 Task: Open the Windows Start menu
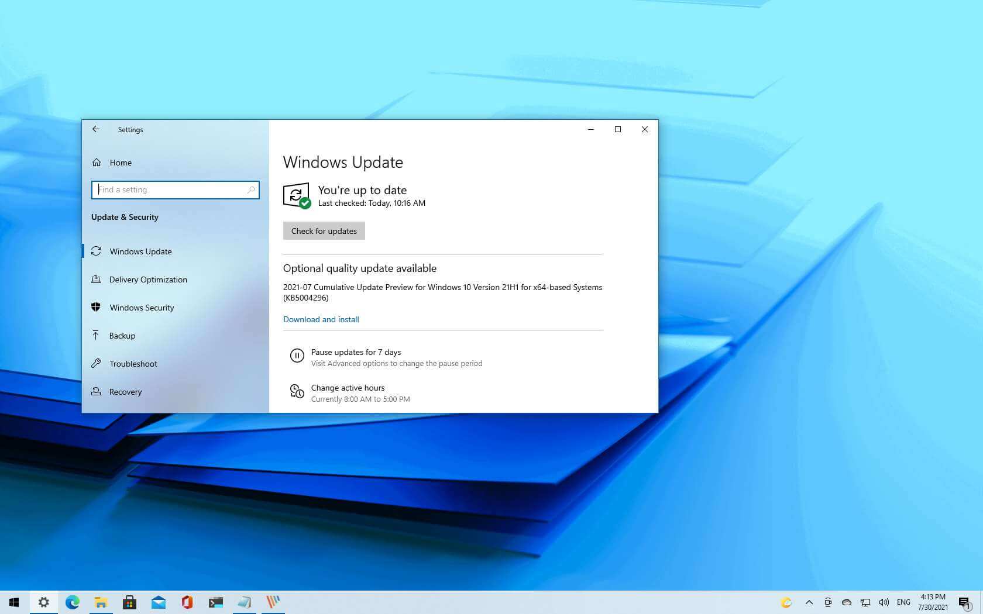pyautogui.click(x=14, y=602)
